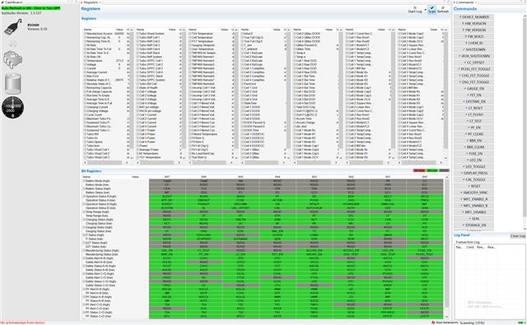
Task: Send the CHEM_ID command
Action: [473, 43]
